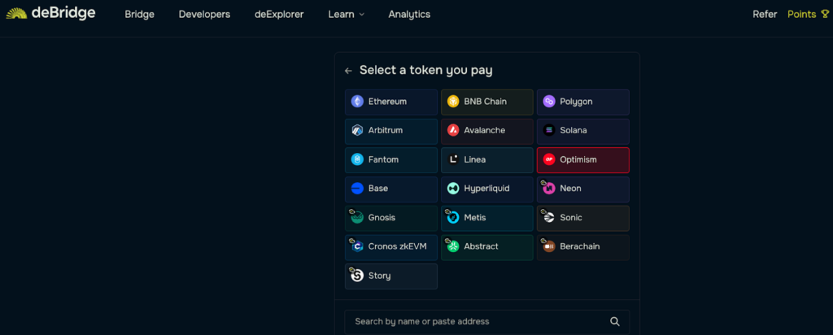Click the Abstract green icon
This screenshot has height=335, width=833.
point(452,247)
